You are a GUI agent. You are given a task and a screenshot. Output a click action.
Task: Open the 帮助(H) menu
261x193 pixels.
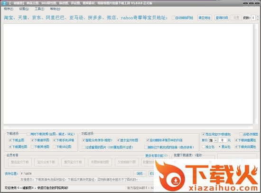pyautogui.click(x=55, y=9)
